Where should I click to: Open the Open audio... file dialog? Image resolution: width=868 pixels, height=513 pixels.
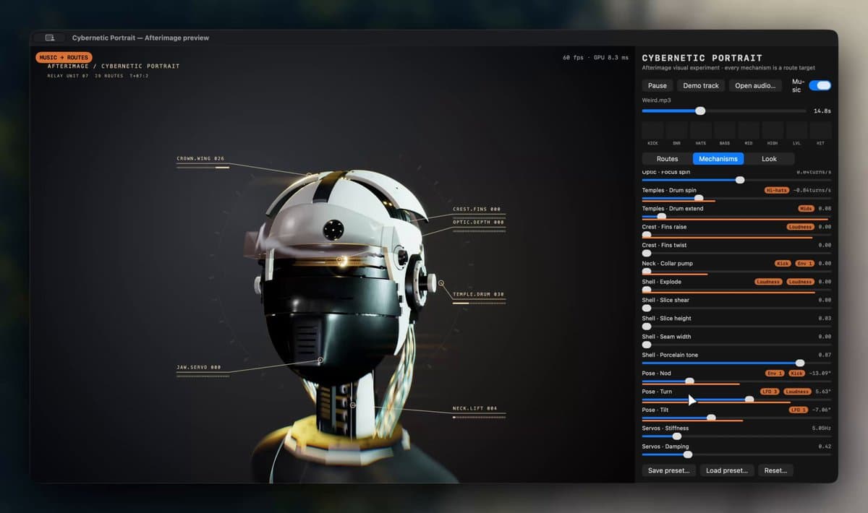756,85
